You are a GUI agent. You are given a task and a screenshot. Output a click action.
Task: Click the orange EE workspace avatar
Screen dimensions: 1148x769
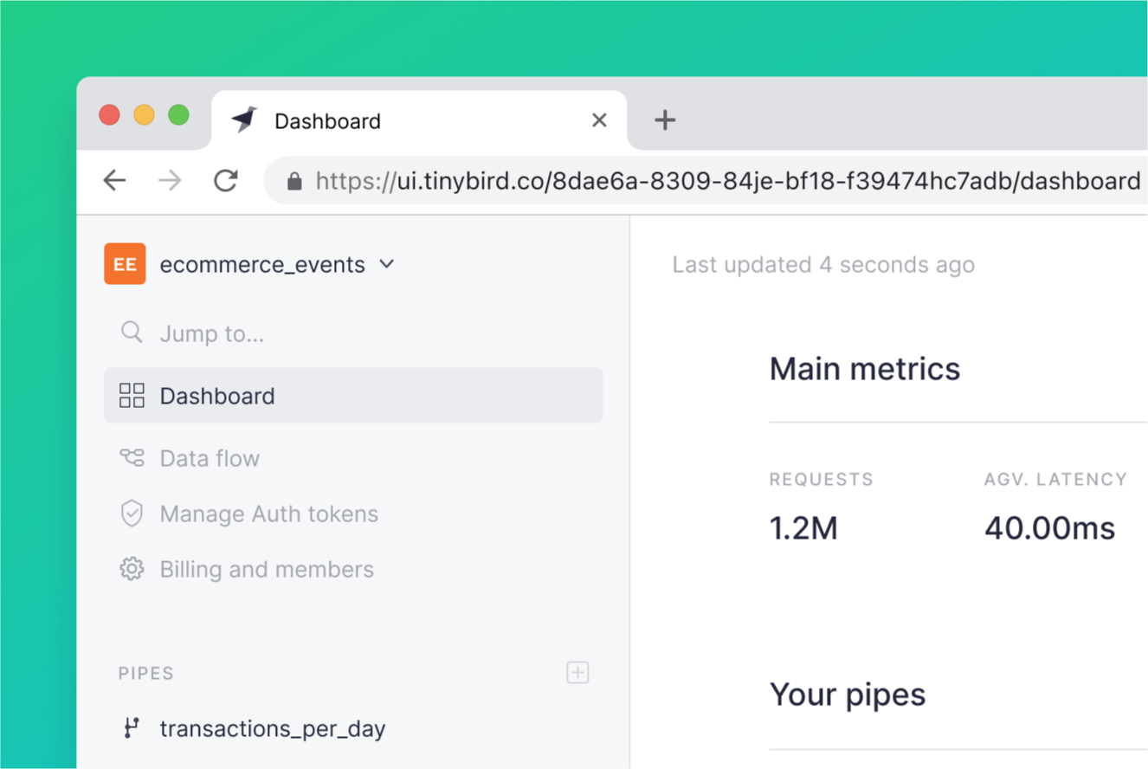(125, 264)
